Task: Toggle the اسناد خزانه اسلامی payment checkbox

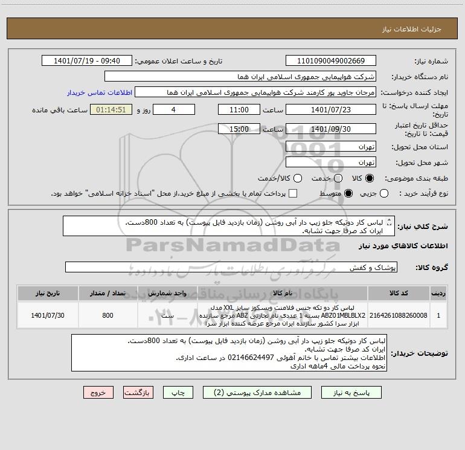Action: pyautogui.click(x=293, y=193)
